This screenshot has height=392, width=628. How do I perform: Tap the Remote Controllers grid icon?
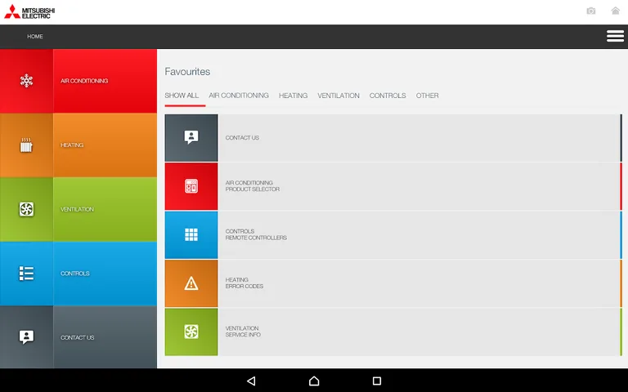click(x=191, y=235)
